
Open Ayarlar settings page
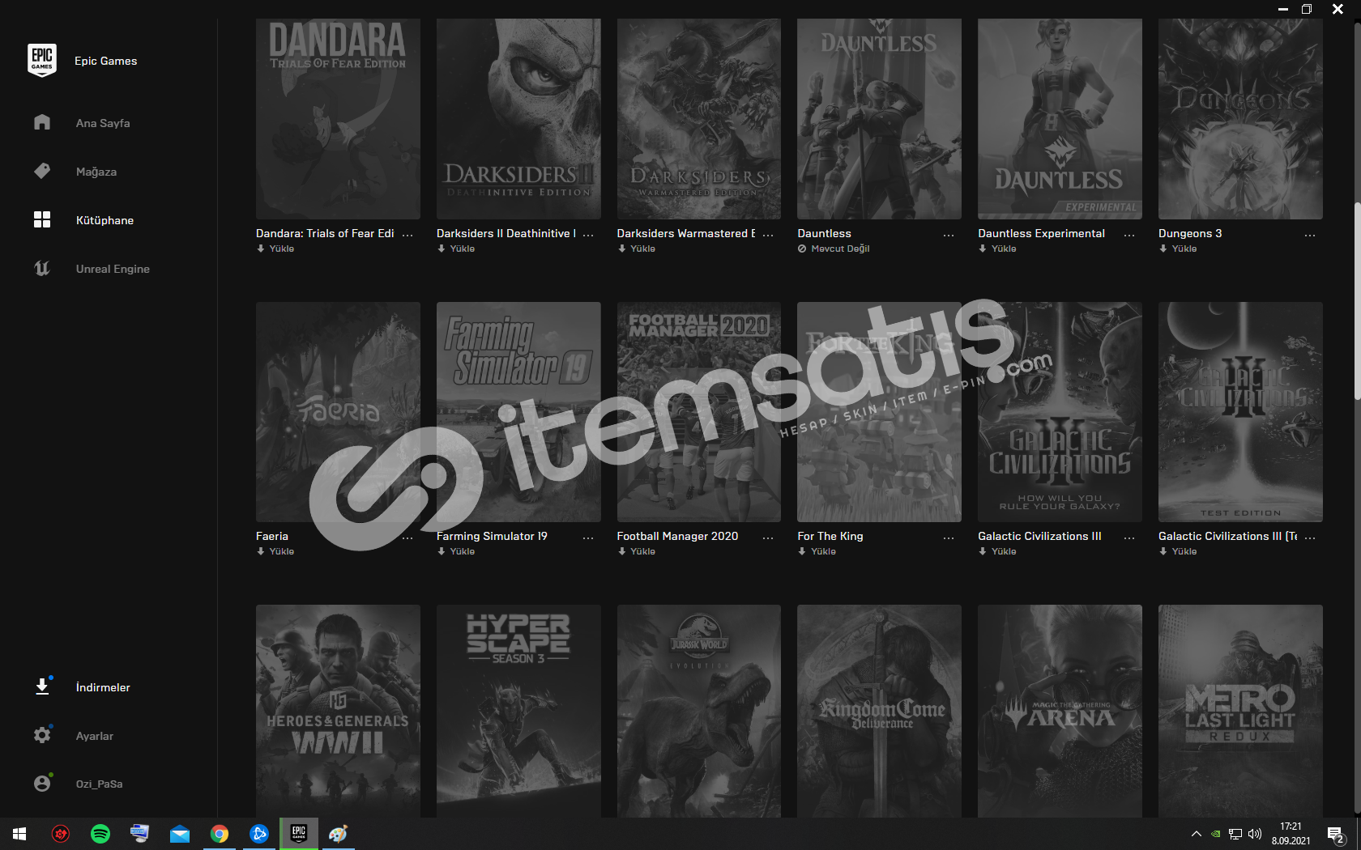(x=95, y=736)
